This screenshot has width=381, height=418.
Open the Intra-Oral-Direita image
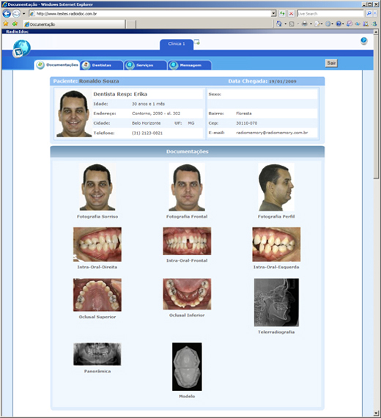click(97, 244)
